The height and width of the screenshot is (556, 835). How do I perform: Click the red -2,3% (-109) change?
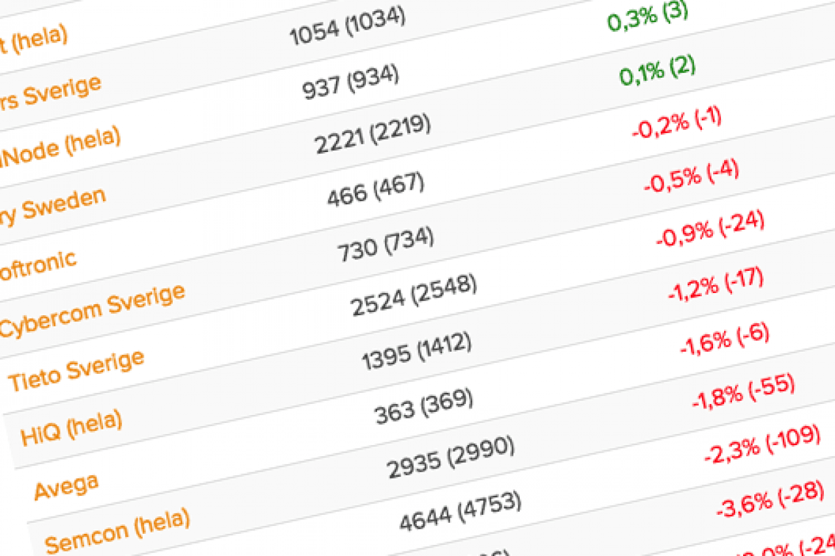coord(763,442)
